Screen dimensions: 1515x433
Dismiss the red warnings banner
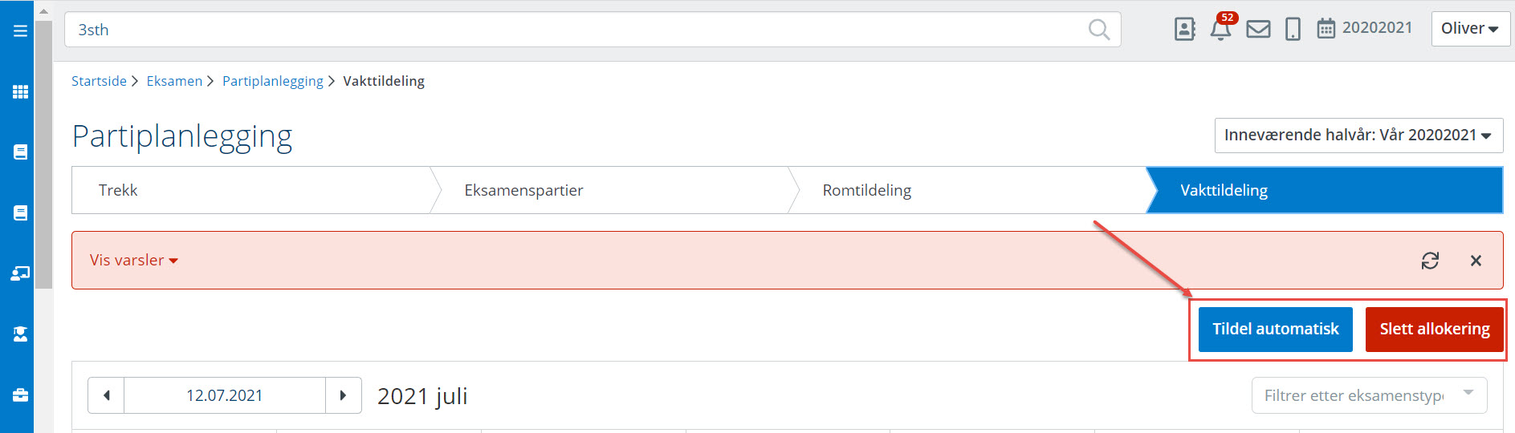1476,261
